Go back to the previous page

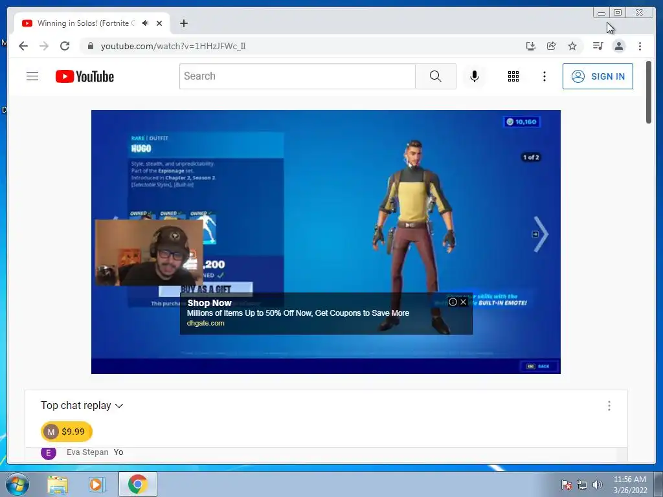click(23, 46)
